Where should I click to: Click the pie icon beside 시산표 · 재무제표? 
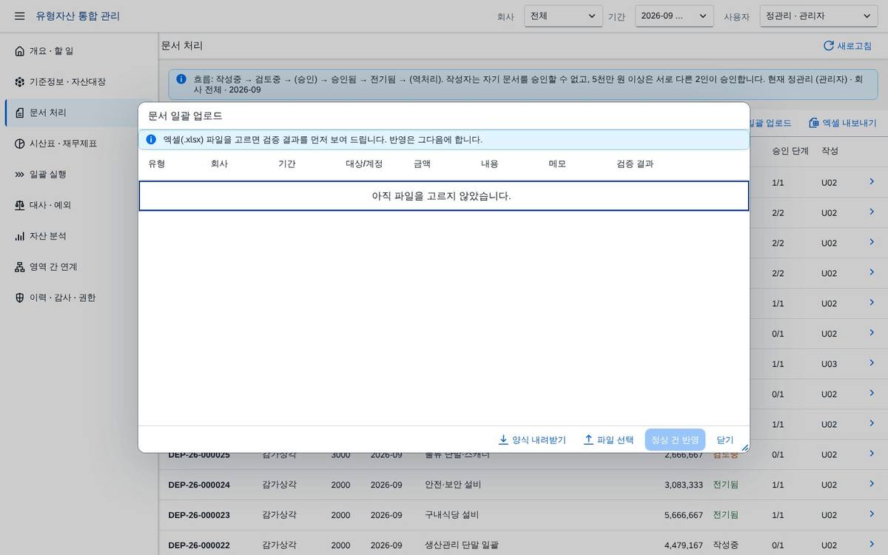point(20,144)
